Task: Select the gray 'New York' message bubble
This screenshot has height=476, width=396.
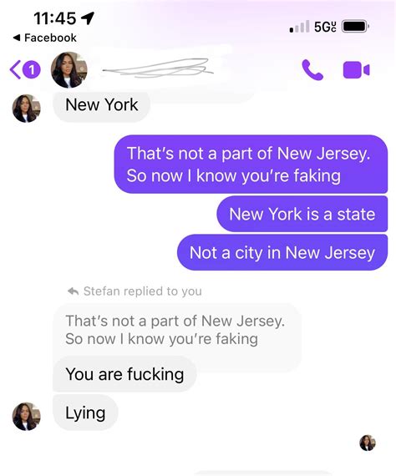Action: tap(101, 105)
